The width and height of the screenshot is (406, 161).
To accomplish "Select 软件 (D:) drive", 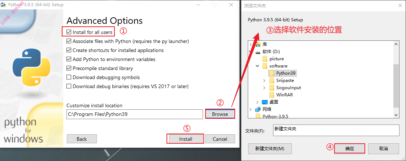I will pyautogui.click(x=271, y=52).
